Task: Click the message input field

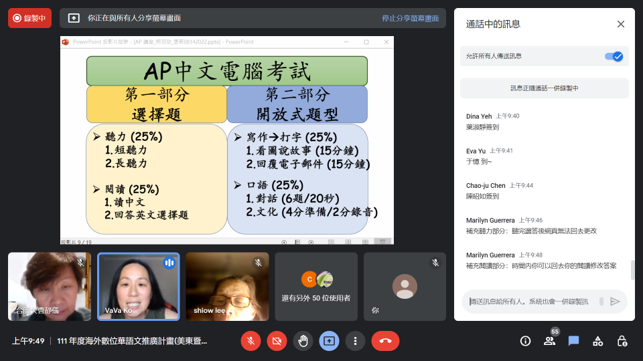Action: tap(528, 302)
